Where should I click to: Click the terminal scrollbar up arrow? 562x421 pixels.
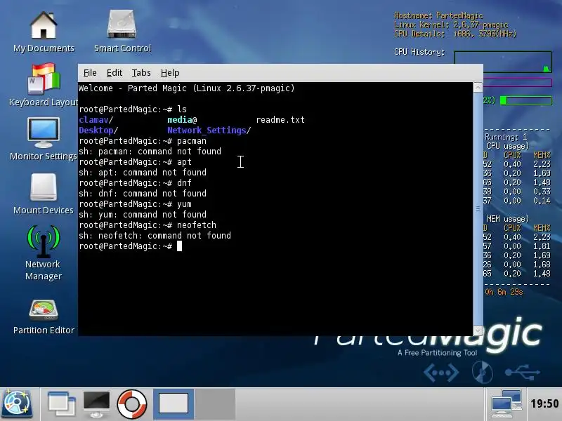click(478, 87)
